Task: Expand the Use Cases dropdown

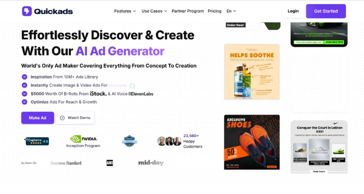Action: click(x=154, y=11)
